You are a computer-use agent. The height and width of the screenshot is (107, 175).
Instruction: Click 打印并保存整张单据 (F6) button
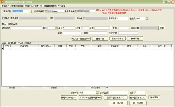click(x=90, y=97)
